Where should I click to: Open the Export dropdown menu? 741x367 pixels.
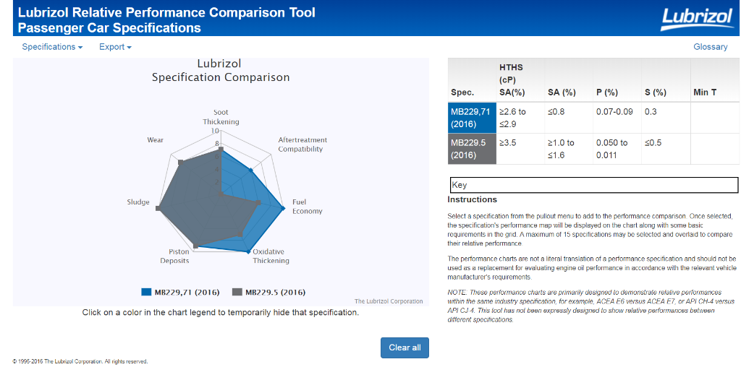pyautogui.click(x=115, y=47)
